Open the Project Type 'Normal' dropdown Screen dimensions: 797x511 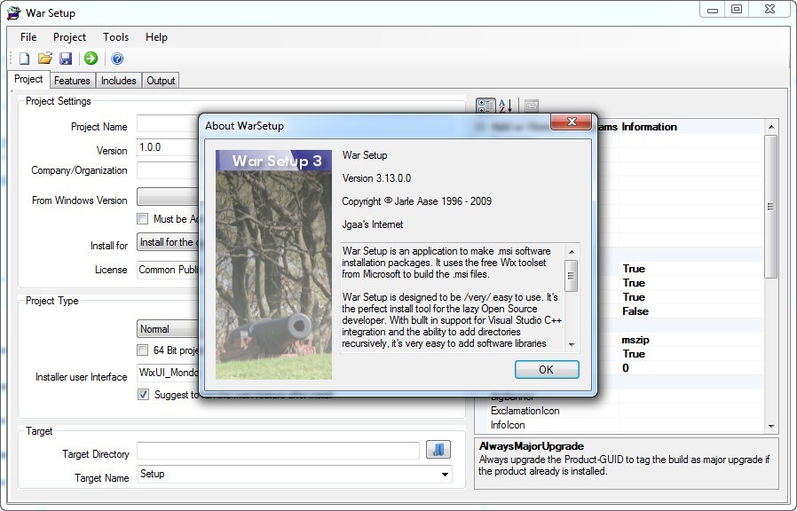tap(167, 328)
